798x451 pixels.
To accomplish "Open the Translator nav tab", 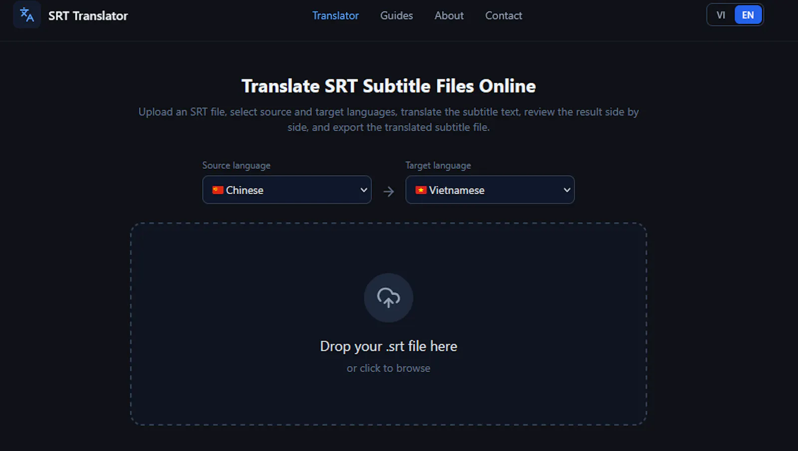I will pyautogui.click(x=335, y=15).
